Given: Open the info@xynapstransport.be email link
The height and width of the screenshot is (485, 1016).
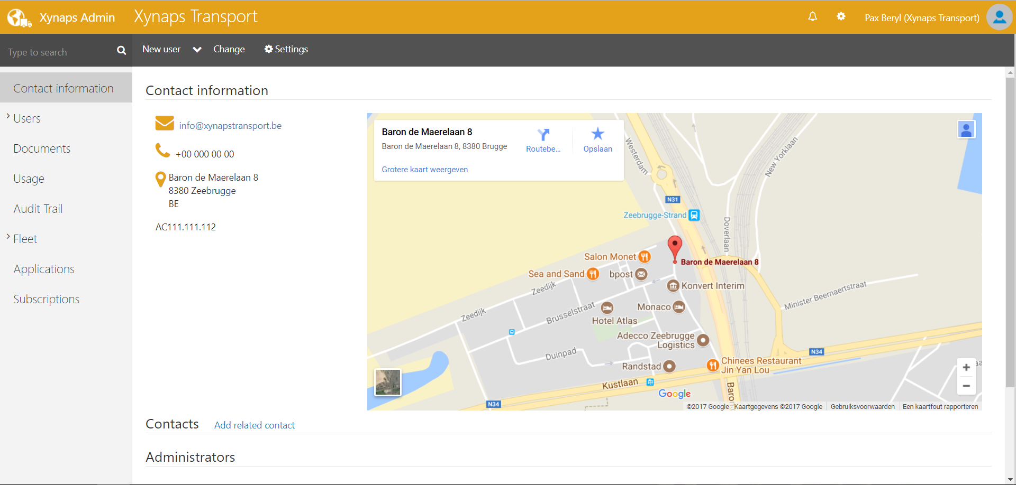Looking at the screenshot, I should [230, 126].
